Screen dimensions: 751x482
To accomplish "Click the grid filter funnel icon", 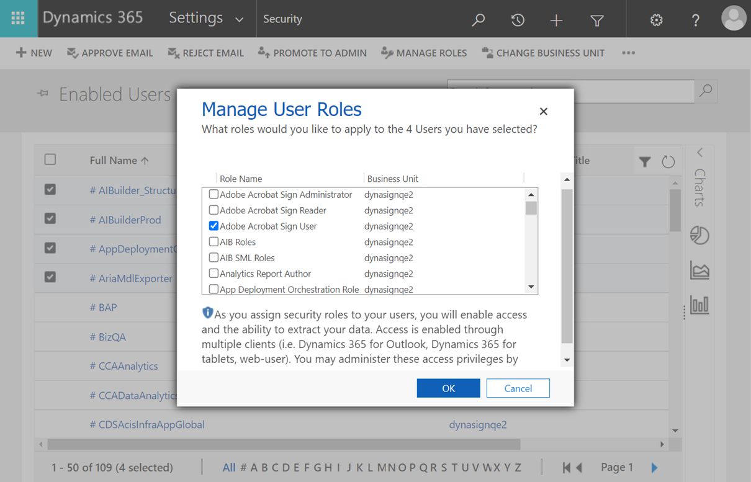I will point(645,162).
